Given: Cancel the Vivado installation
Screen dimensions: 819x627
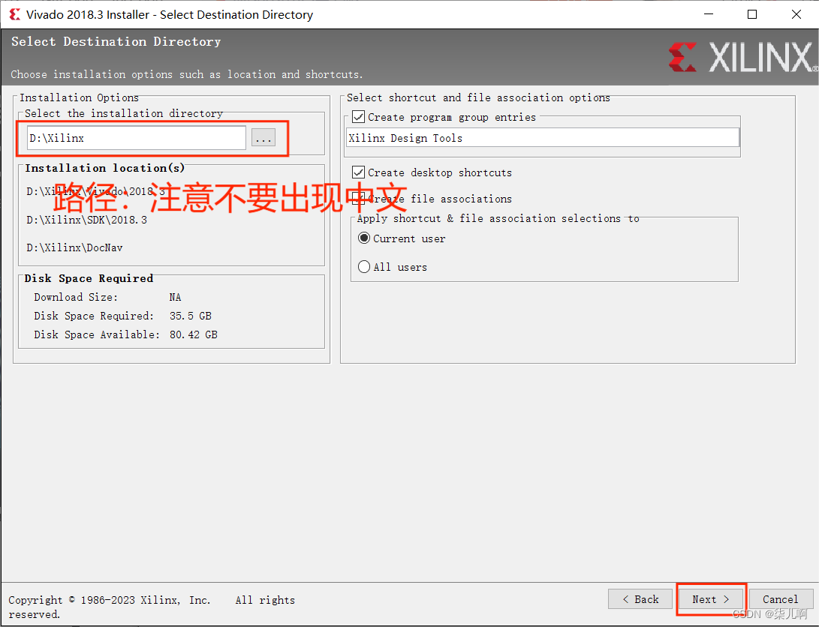Looking at the screenshot, I should (x=781, y=599).
